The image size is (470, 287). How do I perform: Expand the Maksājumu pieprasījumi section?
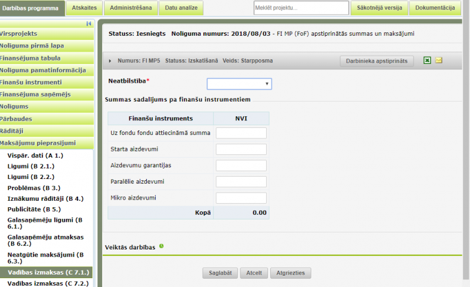[x=47, y=143]
